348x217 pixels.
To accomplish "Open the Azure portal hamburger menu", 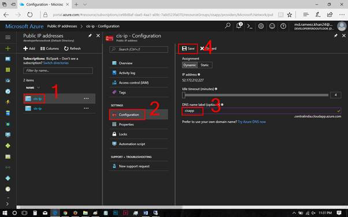I will [8, 38].
